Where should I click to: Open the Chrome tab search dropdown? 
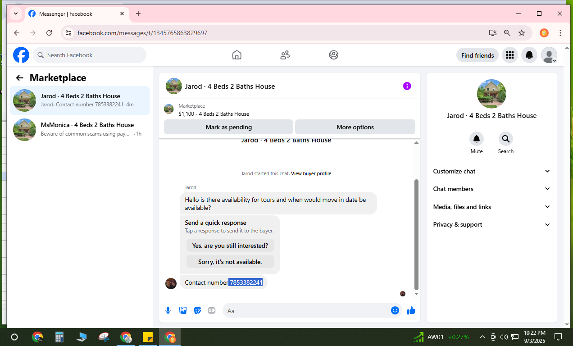click(16, 14)
